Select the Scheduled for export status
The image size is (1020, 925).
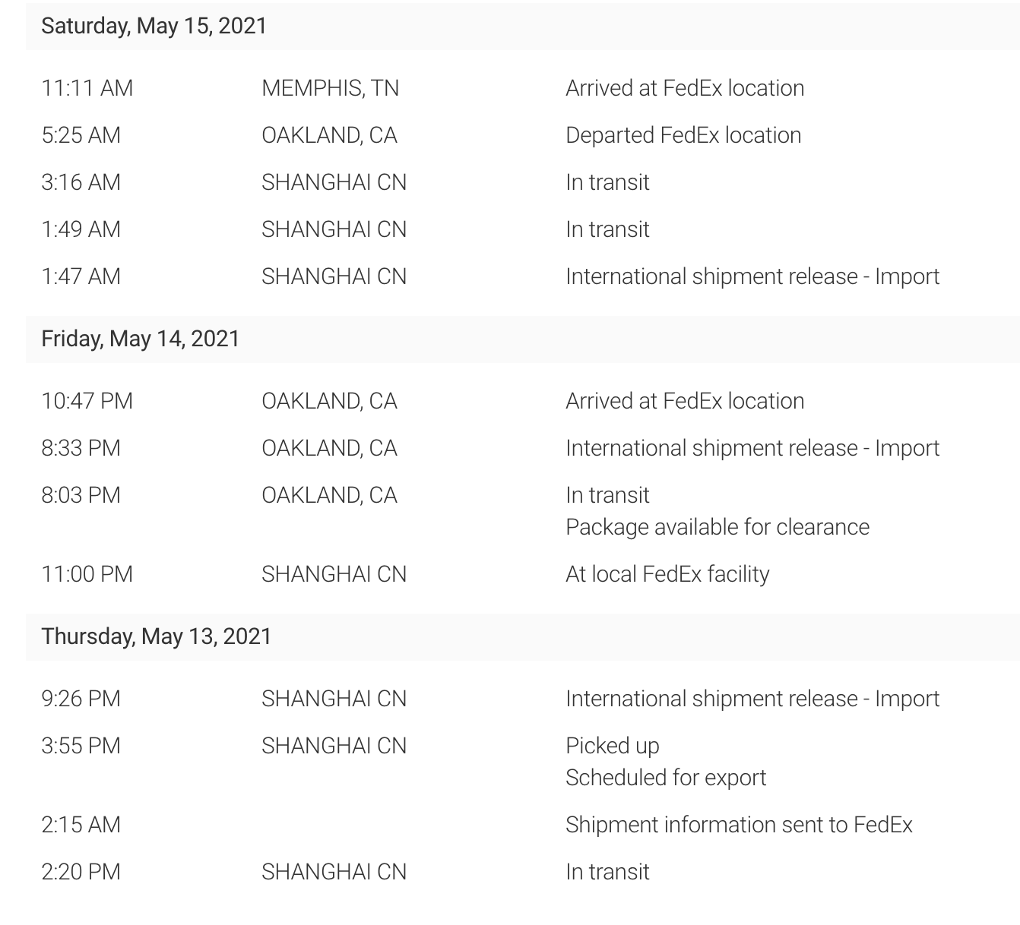point(666,778)
